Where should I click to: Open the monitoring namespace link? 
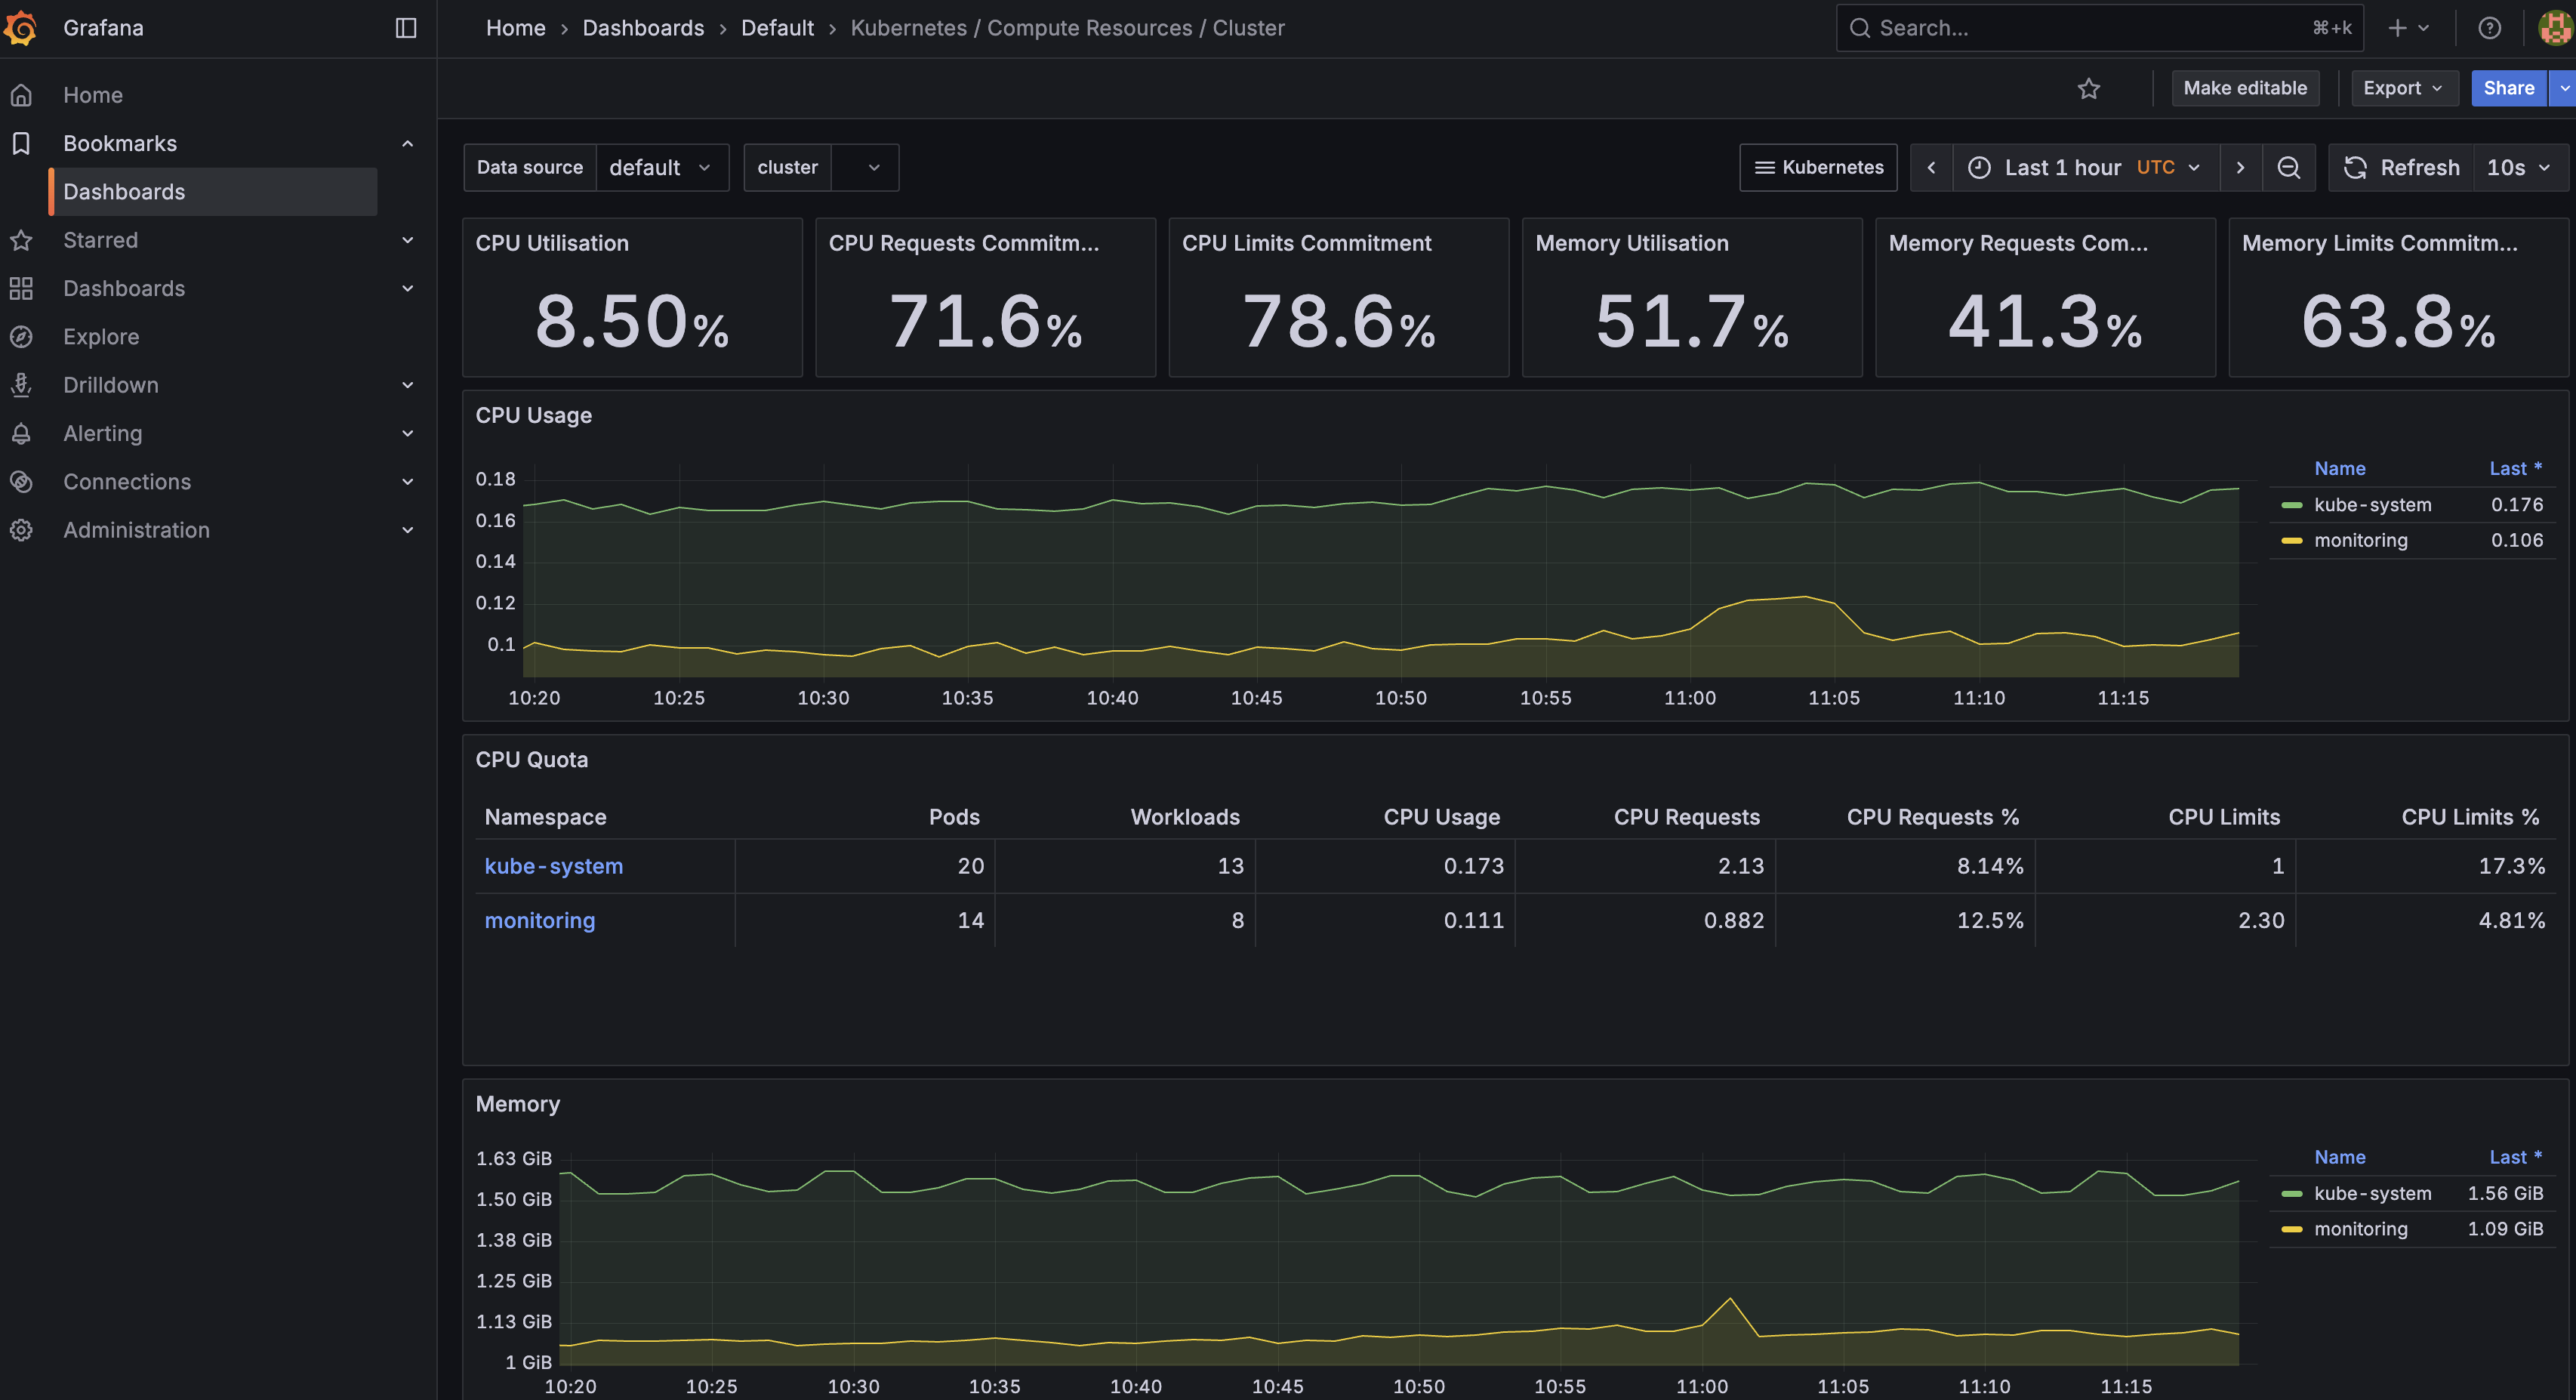point(539,920)
